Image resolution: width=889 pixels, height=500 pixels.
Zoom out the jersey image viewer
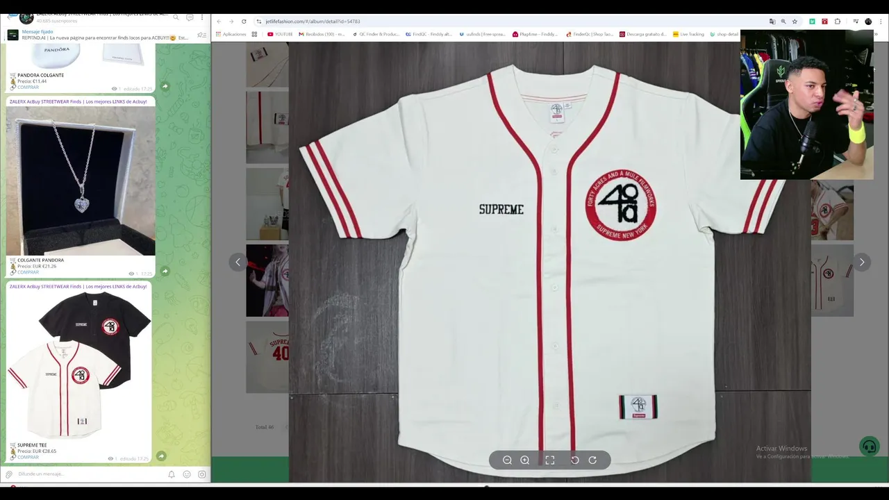click(x=507, y=460)
